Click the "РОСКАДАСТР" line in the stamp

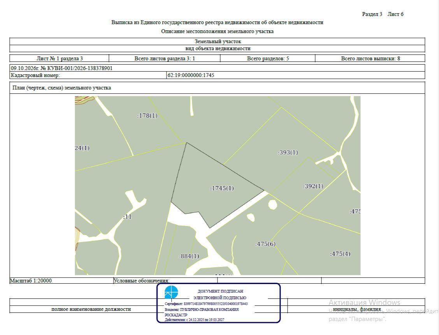(x=176, y=315)
